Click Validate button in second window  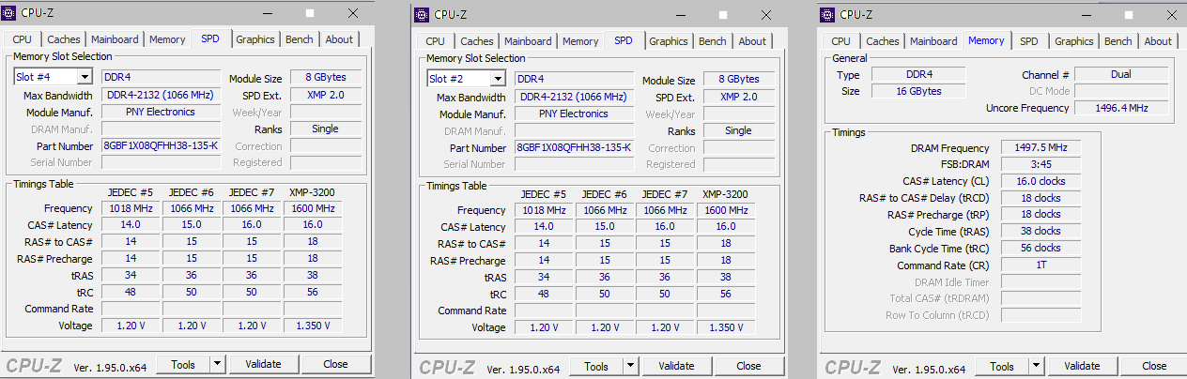(676, 366)
